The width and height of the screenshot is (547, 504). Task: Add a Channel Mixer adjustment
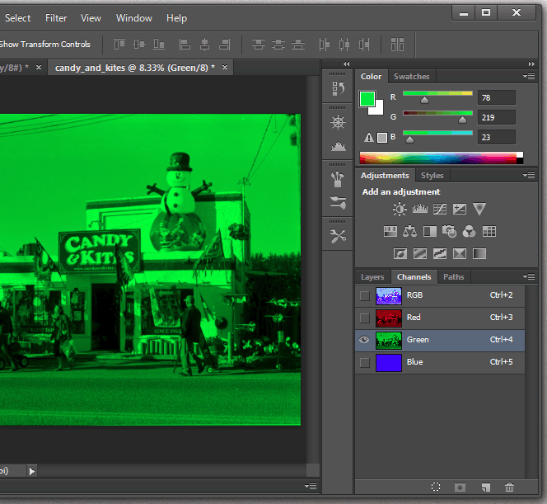pyautogui.click(x=469, y=231)
